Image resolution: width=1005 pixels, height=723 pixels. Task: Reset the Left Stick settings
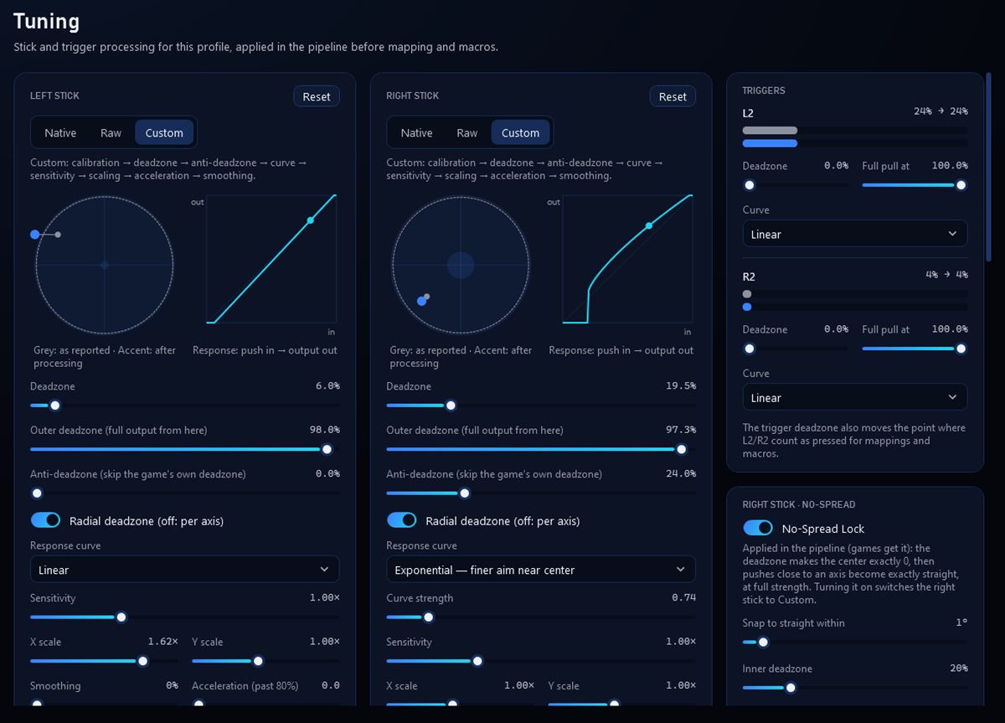(317, 96)
